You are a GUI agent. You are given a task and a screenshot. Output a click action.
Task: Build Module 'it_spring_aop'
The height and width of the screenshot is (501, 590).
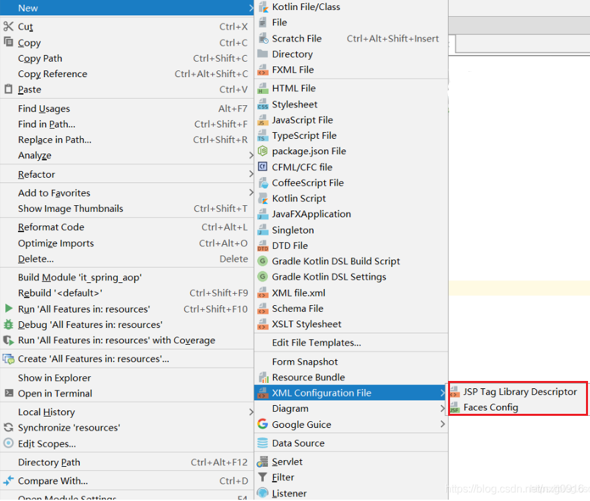point(127,278)
